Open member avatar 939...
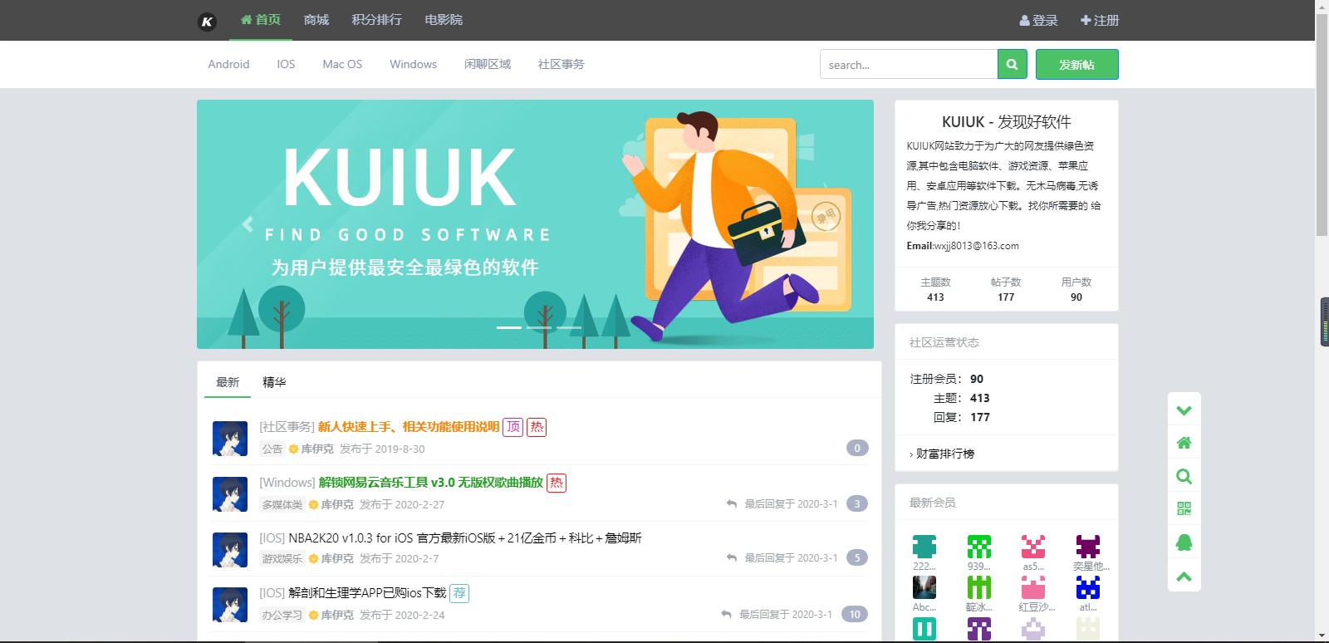Viewport: 1329px width, 643px height. coord(979,547)
